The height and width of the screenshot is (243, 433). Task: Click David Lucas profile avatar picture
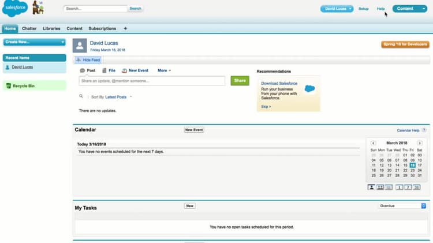coord(80,46)
